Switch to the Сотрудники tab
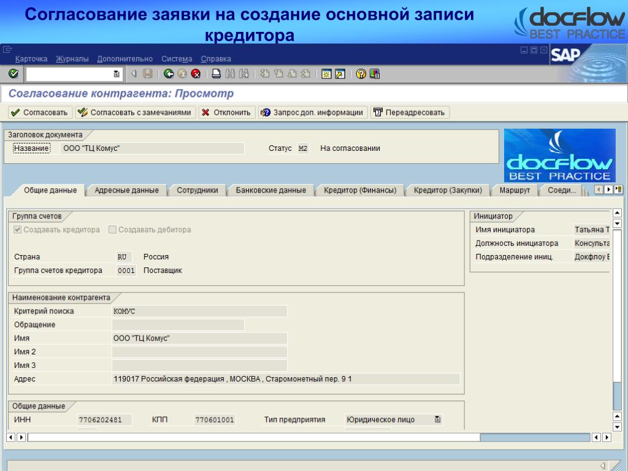Image resolution: width=628 pixels, height=471 pixels. tap(197, 190)
